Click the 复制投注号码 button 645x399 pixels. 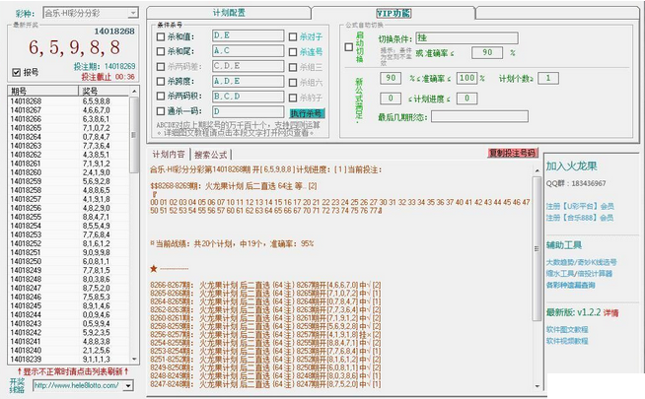coord(512,154)
